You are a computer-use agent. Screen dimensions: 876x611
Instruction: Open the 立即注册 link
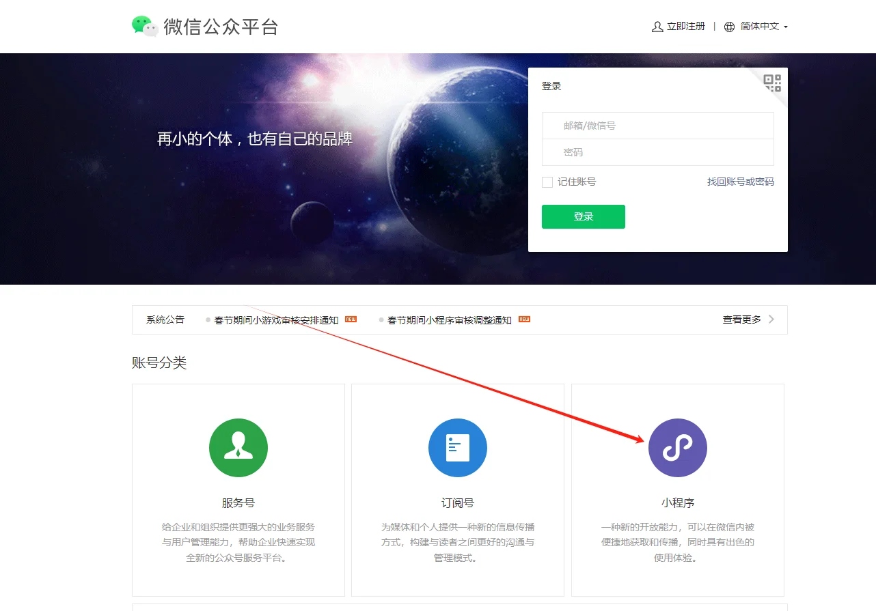[x=686, y=27]
